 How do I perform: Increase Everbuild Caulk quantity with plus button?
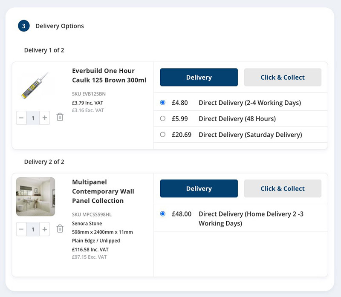(45, 118)
